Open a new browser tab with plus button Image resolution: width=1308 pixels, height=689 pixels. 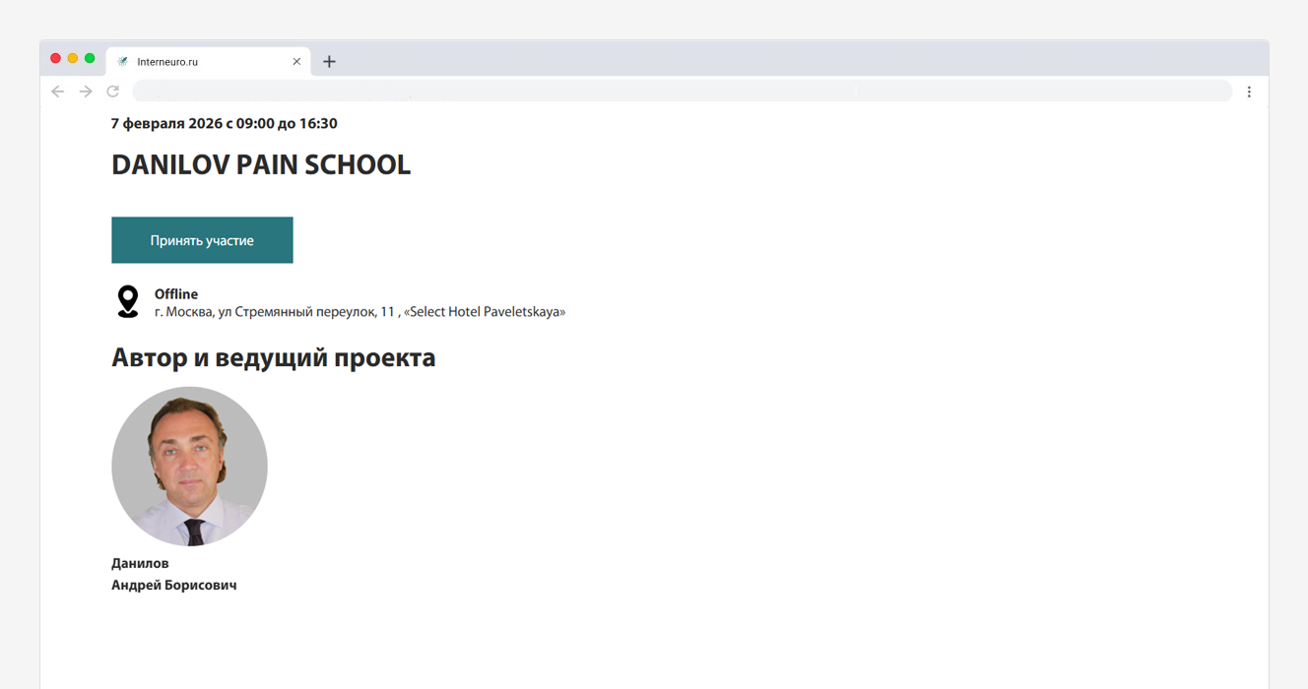click(329, 61)
